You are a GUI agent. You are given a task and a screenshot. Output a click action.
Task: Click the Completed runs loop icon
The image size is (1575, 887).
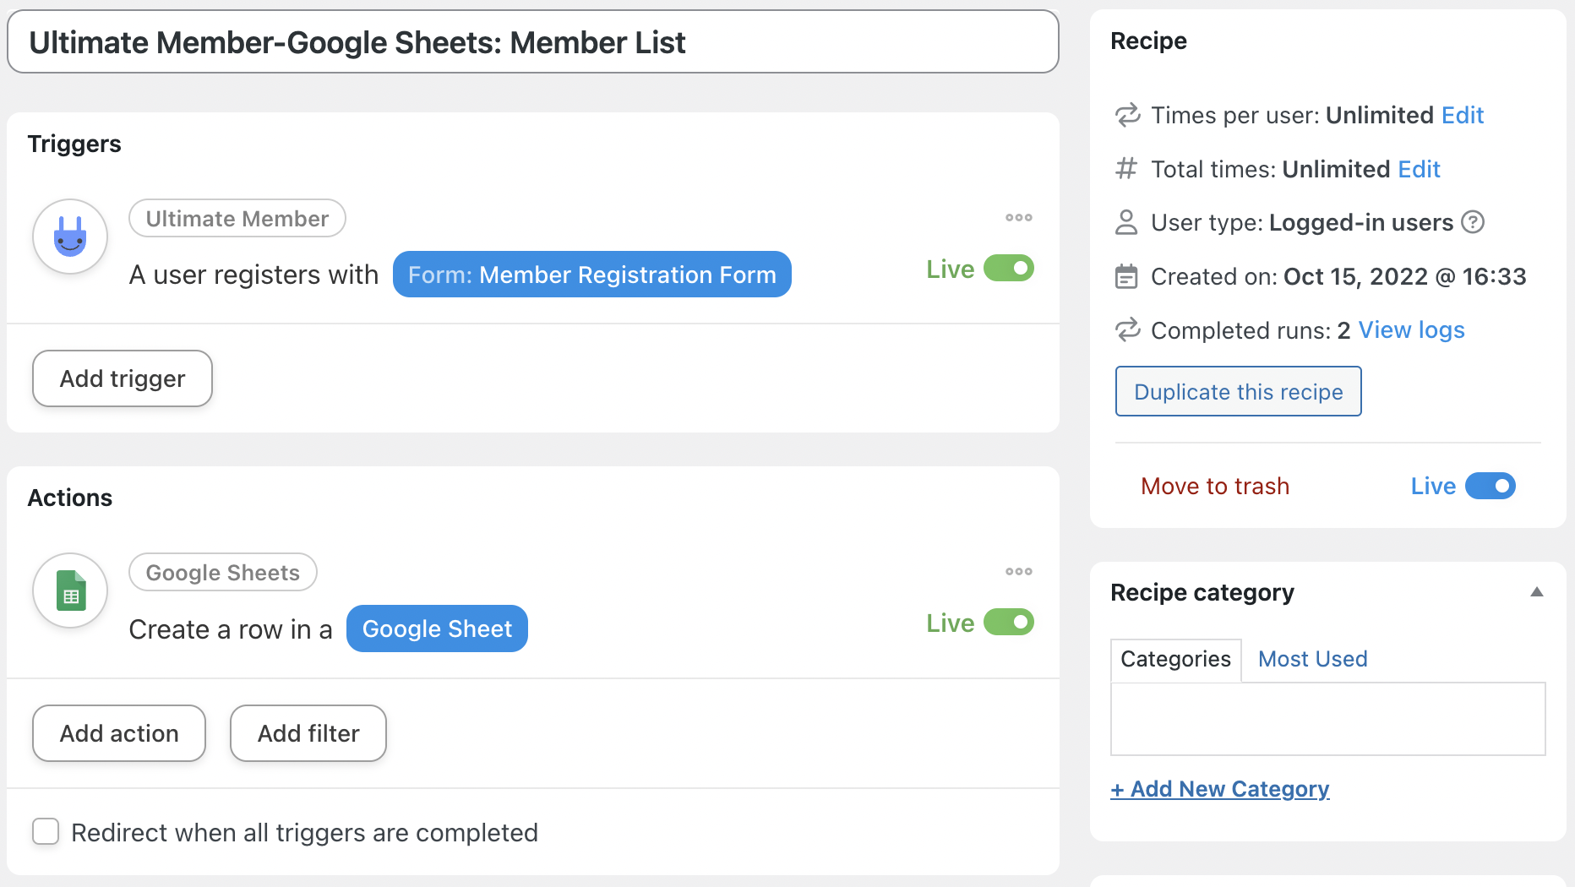click(1127, 329)
